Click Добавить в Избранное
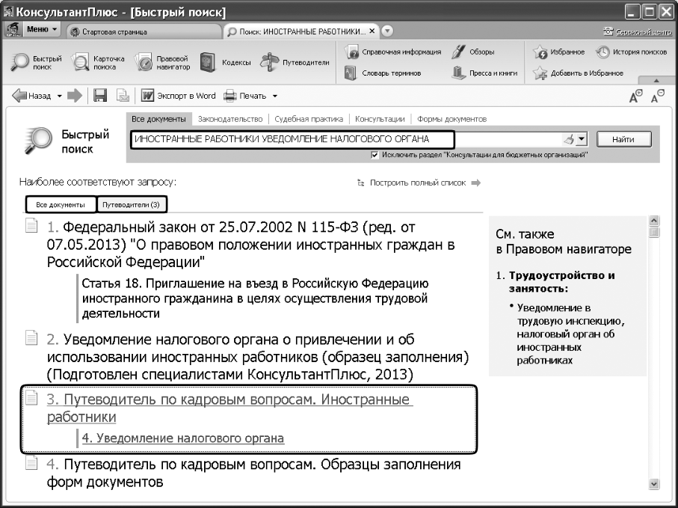 (x=578, y=73)
